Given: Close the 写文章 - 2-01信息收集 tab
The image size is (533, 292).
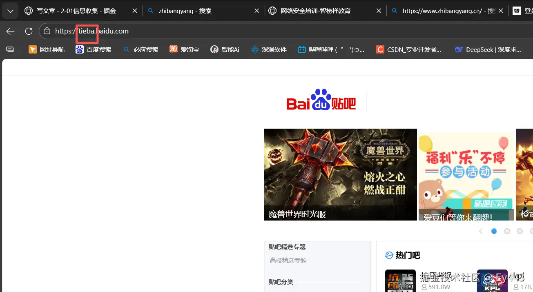Looking at the screenshot, I should pos(134,11).
